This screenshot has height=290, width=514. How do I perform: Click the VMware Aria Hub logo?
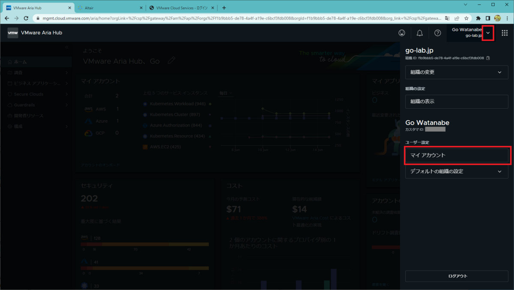(13, 33)
